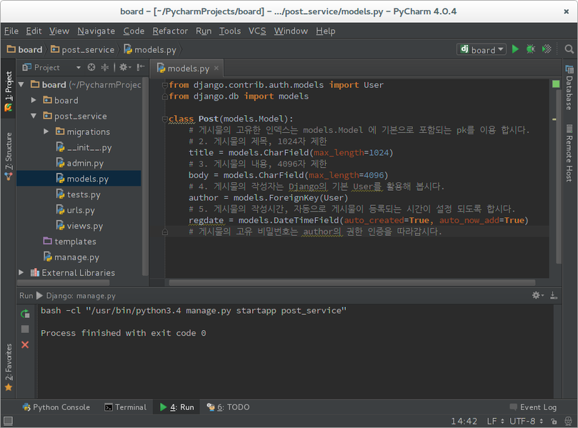Open Run panel settings gear

tap(537, 295)
